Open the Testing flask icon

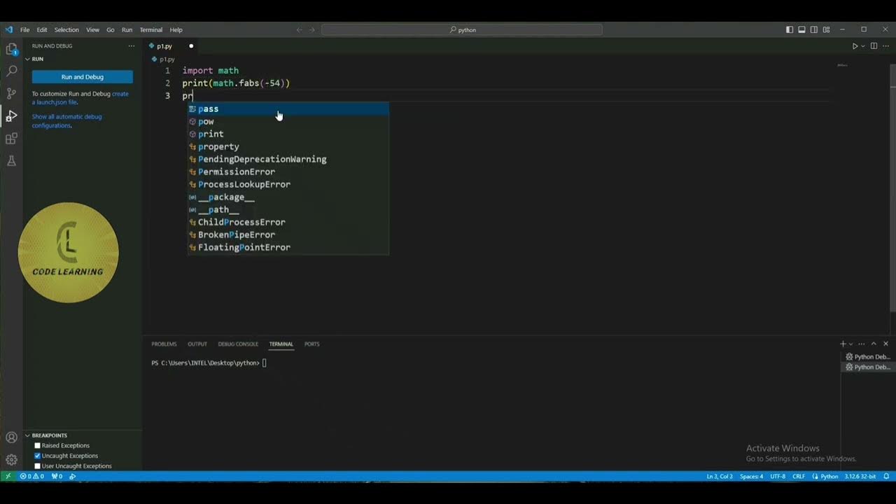(x=11, y=161)
